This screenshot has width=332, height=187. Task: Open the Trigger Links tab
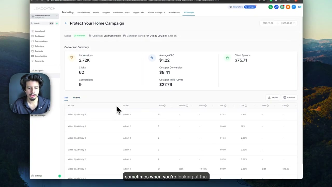pyautogui.click(x=138, y=12)
